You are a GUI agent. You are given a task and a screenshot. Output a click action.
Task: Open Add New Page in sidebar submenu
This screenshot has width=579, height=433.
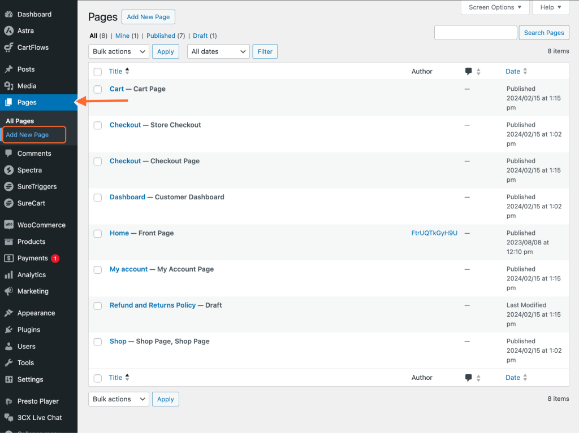click(x=27, y=135)
